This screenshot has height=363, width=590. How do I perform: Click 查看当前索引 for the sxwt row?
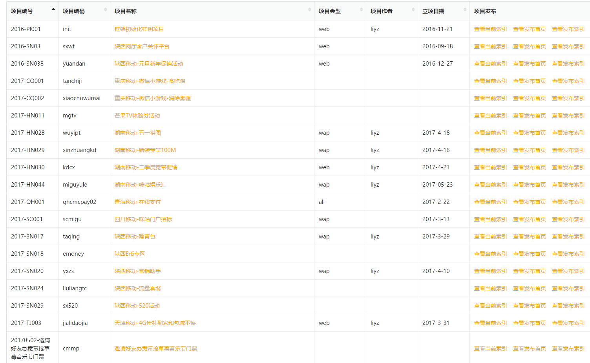[490, 46]
